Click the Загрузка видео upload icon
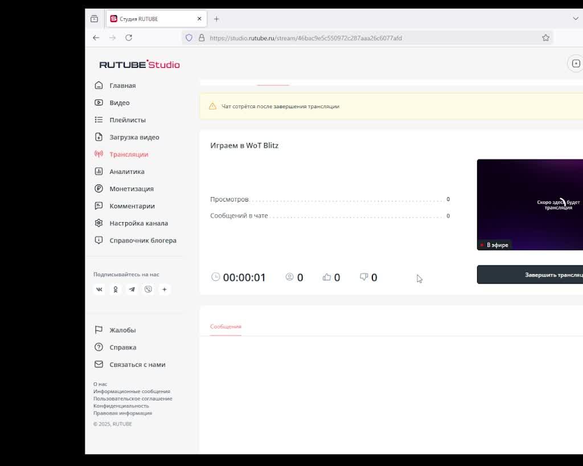 coord(98,137)
